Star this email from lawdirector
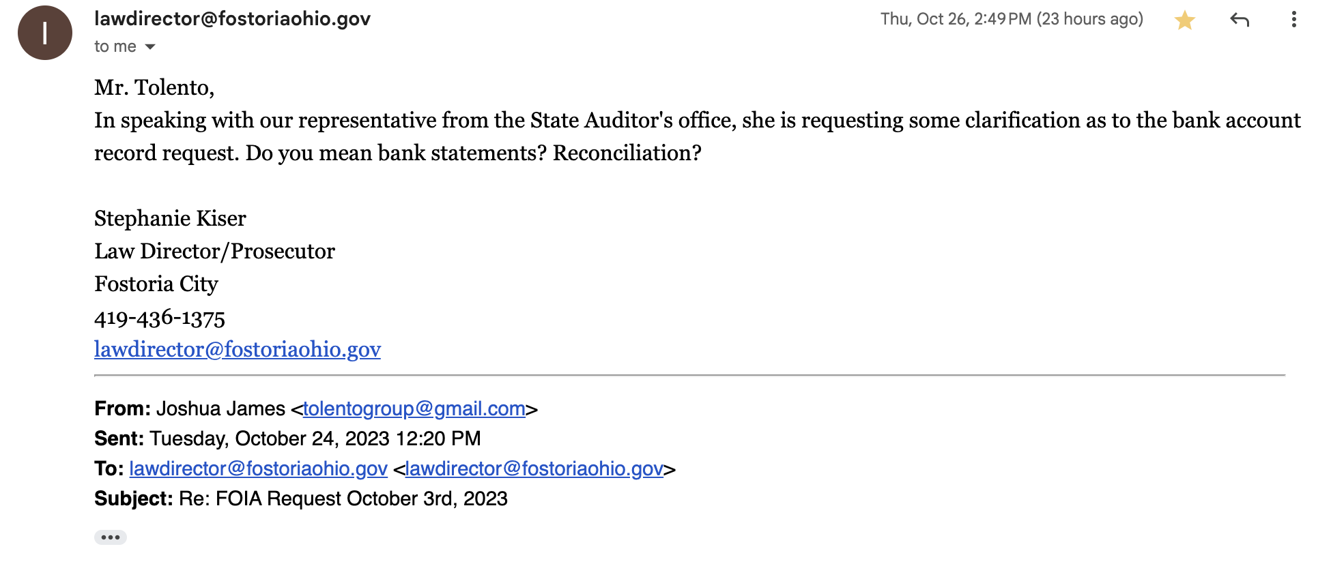The image size is (1331, 581). click(1185, 20)
